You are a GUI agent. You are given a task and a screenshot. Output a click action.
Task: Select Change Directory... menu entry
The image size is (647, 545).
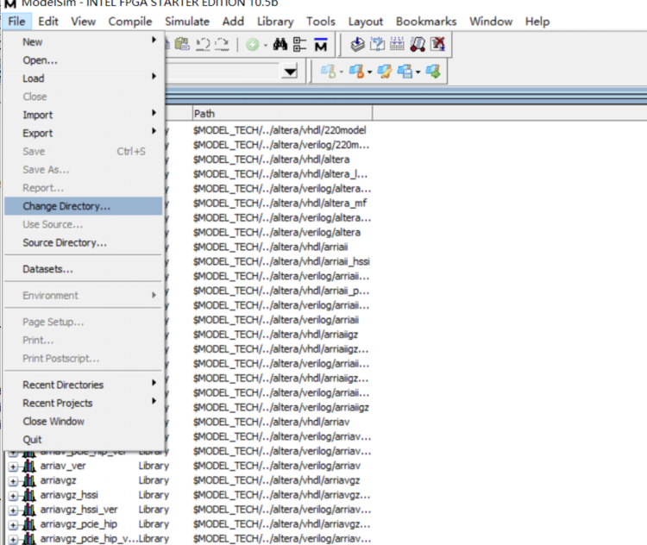pyautogui.click(x=84, y=206)
